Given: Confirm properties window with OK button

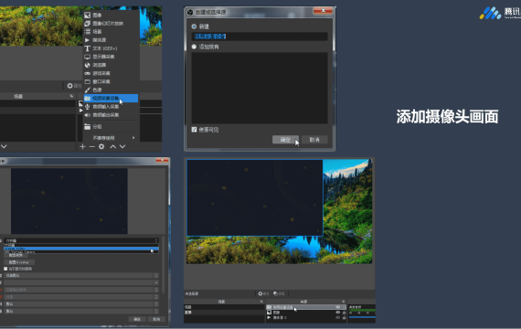Looking at the screenshot, I should pos(137,319).
